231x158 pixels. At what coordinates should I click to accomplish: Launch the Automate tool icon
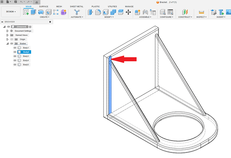click(x=77, y=12)
